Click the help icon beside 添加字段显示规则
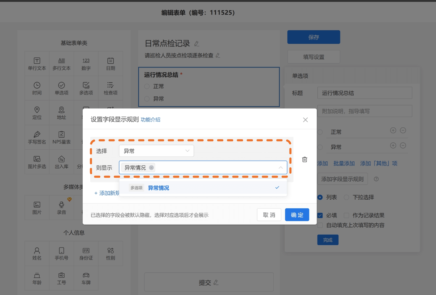This screenshot has width=436, height=295. [376, 179]
